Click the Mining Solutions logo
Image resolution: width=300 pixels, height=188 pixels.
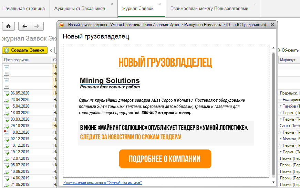(x=110, y=83)
